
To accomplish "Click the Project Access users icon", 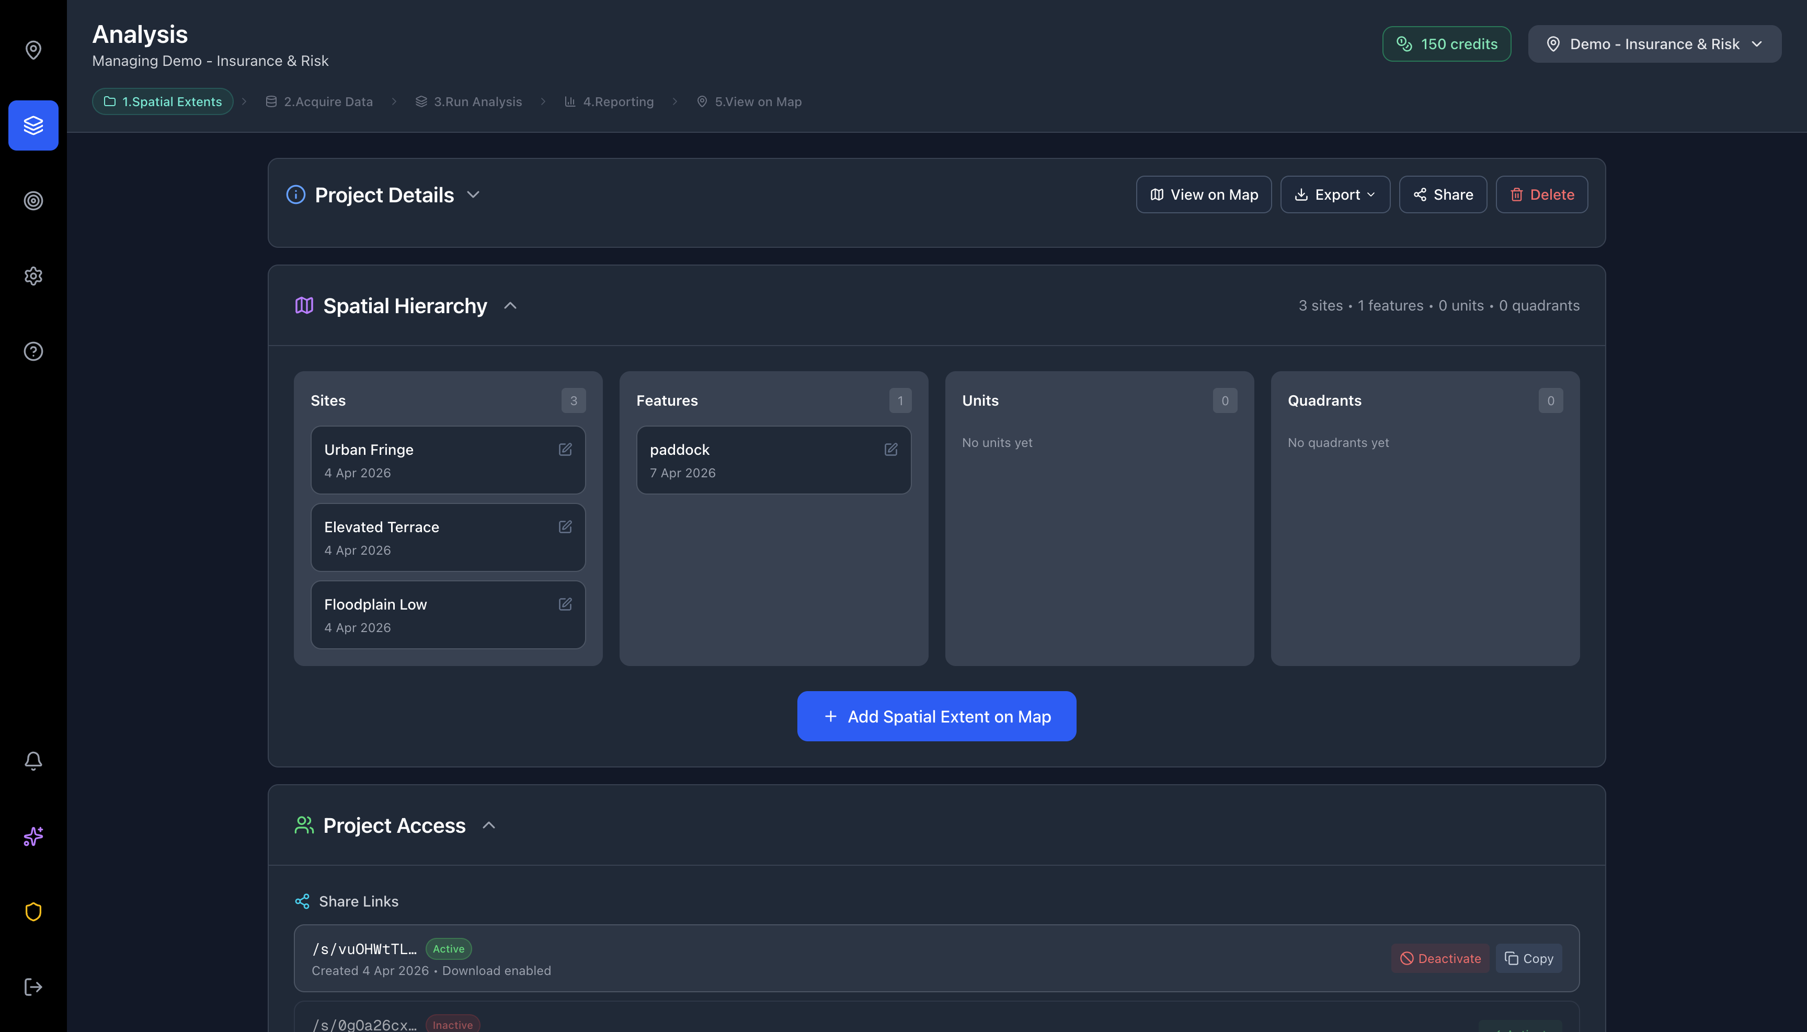I will click(304, 825).
